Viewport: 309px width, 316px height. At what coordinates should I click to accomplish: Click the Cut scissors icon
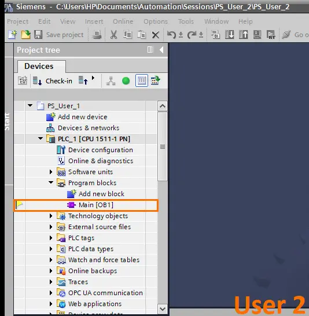(113, 35)
